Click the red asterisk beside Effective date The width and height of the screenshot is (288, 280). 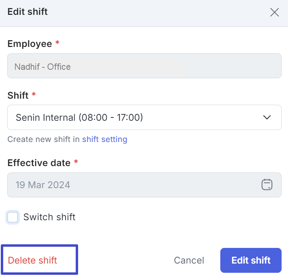(76, 162)
